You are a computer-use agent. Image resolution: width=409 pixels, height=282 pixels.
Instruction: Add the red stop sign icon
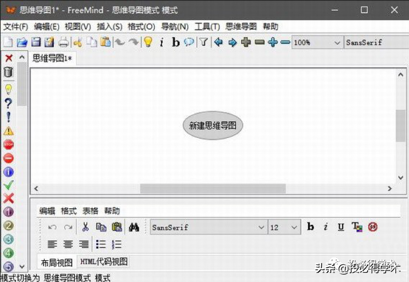[9, 145]
